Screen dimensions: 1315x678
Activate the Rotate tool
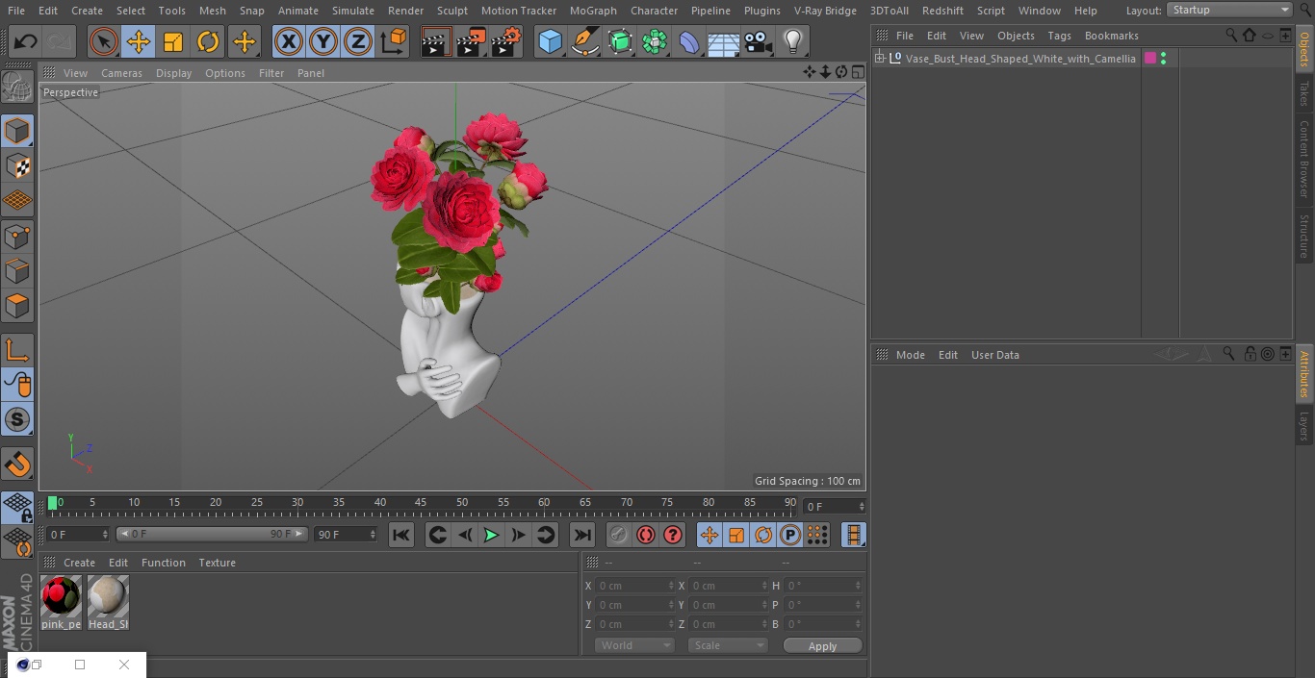(208, 42)
